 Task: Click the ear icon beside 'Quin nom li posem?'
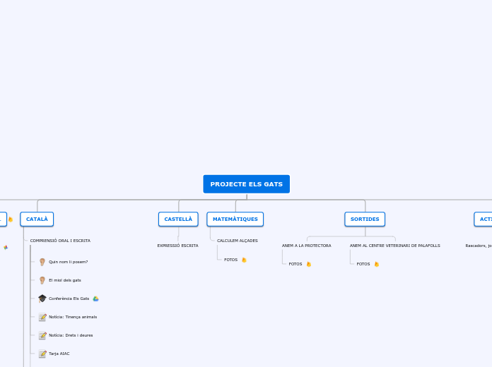click(42, 262)
